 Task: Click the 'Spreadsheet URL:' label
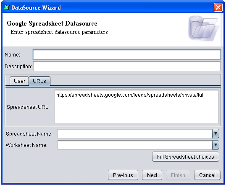click(28, 107)
